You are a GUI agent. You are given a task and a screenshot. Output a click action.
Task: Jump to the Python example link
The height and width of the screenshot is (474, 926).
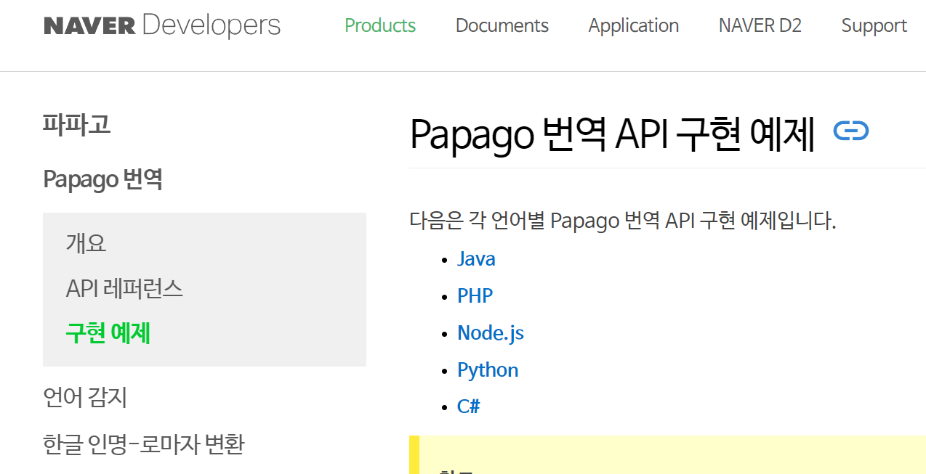pyautogui.click(x=488, y=370)
